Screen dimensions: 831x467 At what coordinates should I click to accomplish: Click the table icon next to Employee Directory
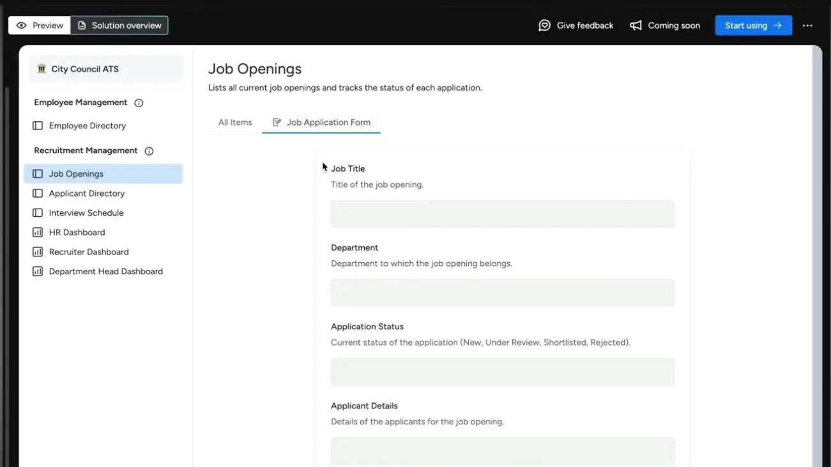[38, 125]
